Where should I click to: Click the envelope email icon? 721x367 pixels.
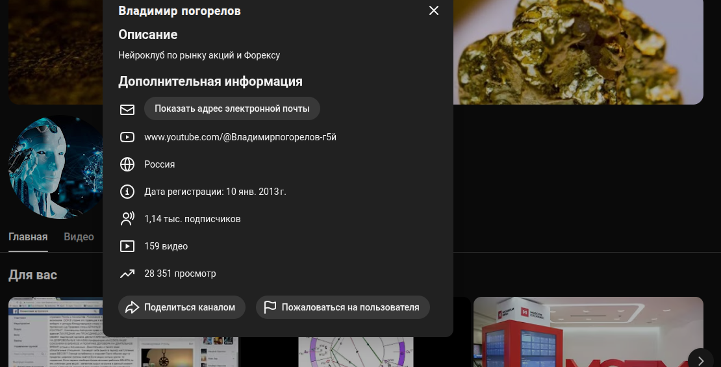(127, 110)
